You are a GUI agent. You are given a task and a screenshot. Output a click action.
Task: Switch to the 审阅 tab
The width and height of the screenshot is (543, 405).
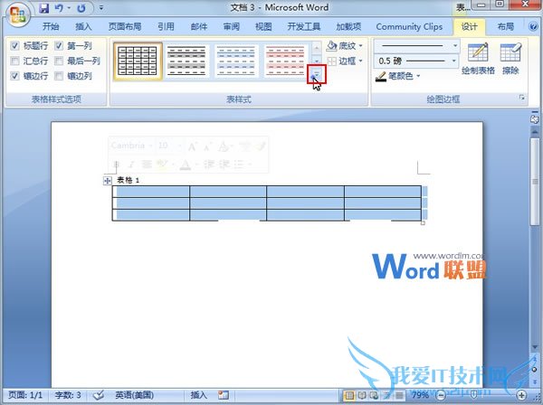tap(232, 26)
